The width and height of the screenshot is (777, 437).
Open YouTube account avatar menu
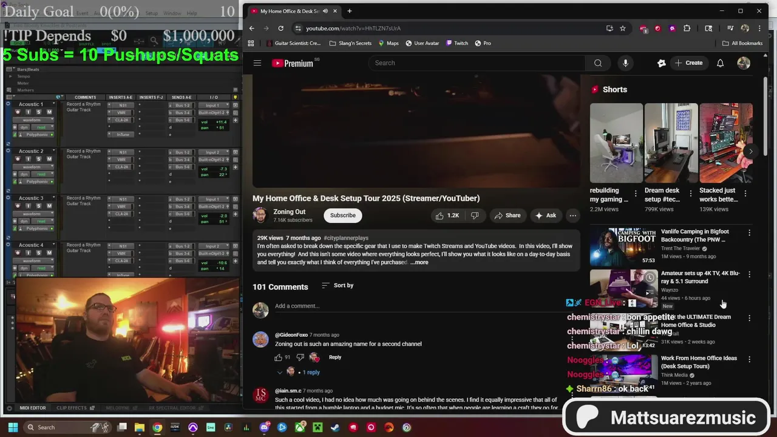(x=744, y=63)
